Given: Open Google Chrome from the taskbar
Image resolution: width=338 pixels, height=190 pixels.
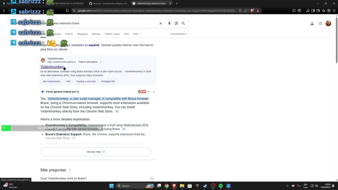Looking at the screenshot, I should click(166, 186).
